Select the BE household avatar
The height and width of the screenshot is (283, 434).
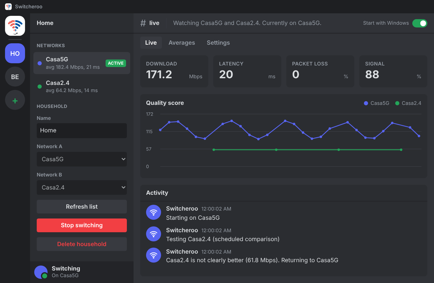tap(15, 77)
